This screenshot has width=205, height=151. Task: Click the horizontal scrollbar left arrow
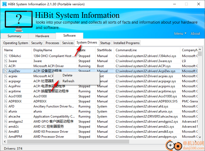5,141
